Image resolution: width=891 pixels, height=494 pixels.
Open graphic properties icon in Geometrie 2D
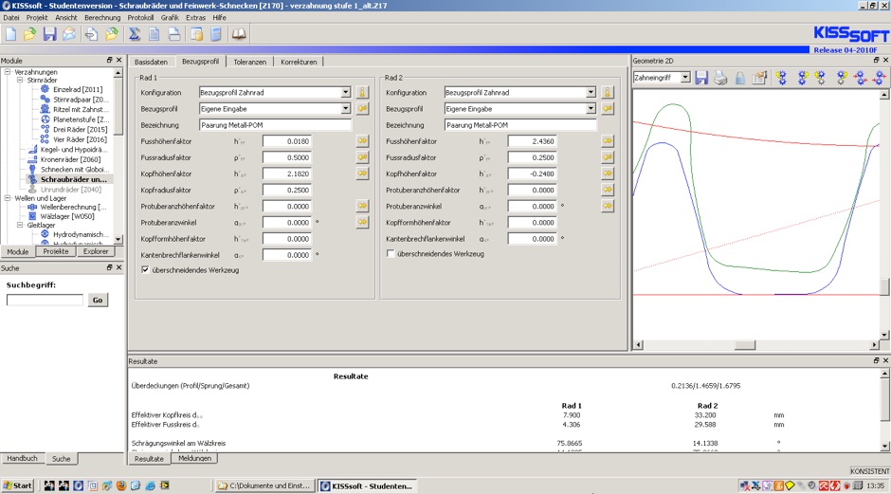click(759, 78)
